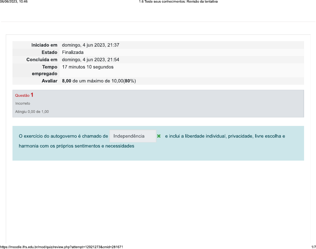Image resolution: width=316 pixels, height=249 pixels.
Task: Click the green X incorrect-answer mark
Action: tap(159, 136)
